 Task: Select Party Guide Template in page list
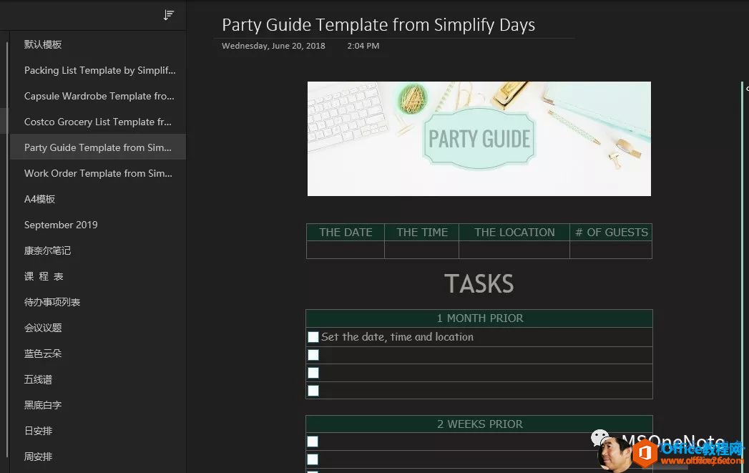tap(98, 147)
